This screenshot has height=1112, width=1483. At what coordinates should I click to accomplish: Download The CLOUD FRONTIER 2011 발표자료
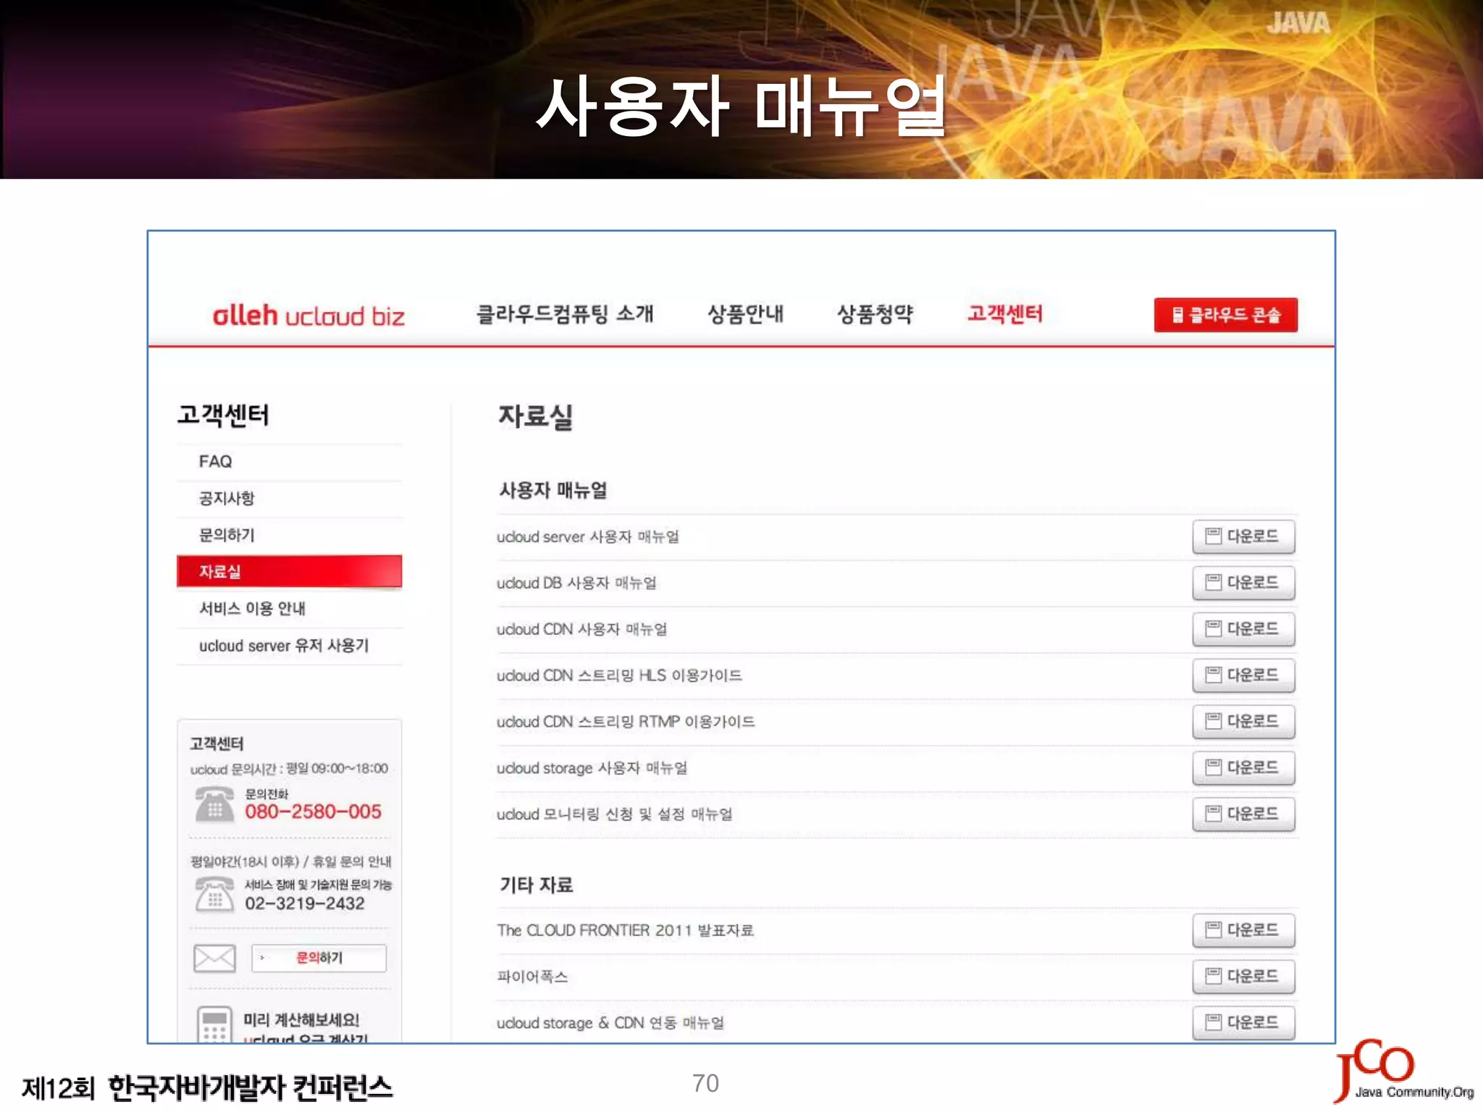pos(1243,931)
